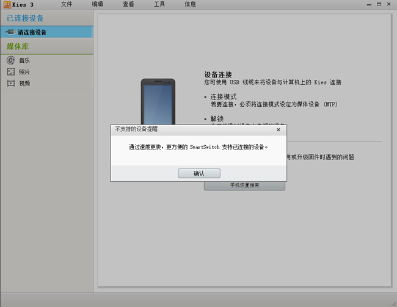Open the 信息 menu
The height and width of the screenshot is (307, 397).
(x=190, y=4)
